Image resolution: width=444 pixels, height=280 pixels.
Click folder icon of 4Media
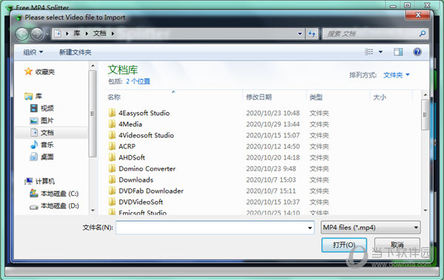coord(112,124)
